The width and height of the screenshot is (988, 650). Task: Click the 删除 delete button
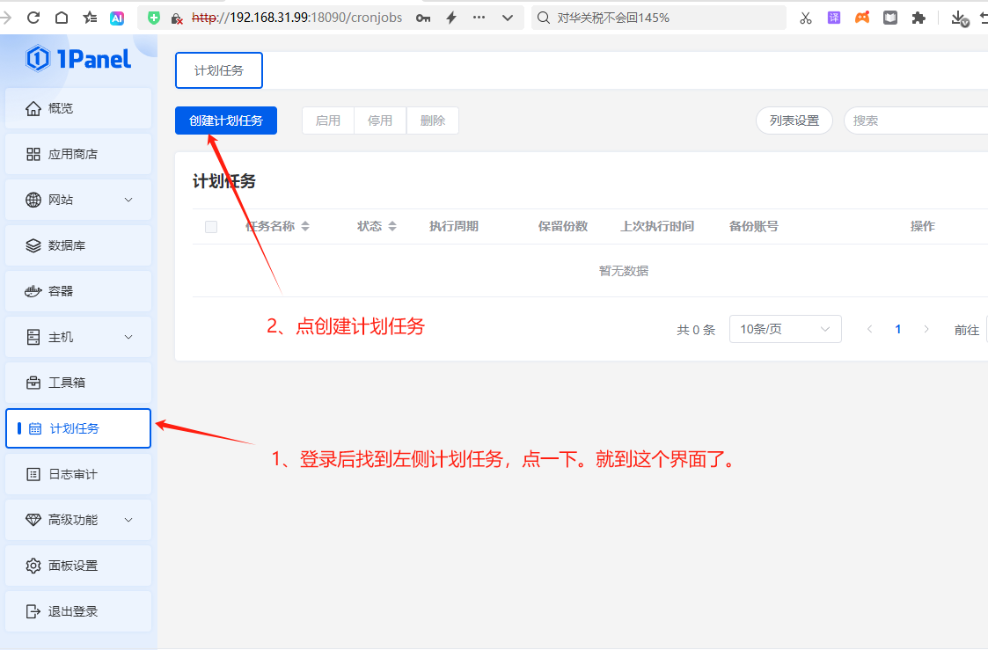(x=433, y=121)
